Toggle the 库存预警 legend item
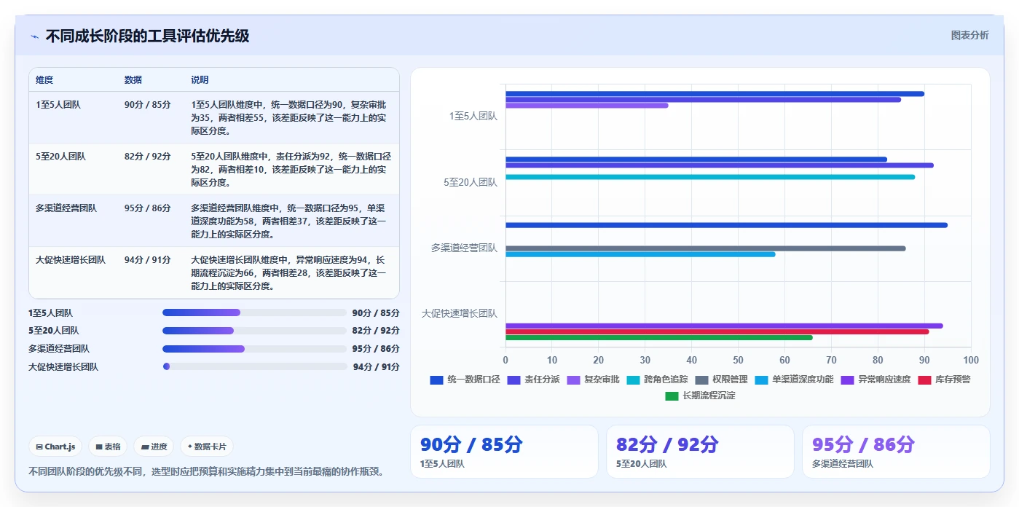 point(944,380)
